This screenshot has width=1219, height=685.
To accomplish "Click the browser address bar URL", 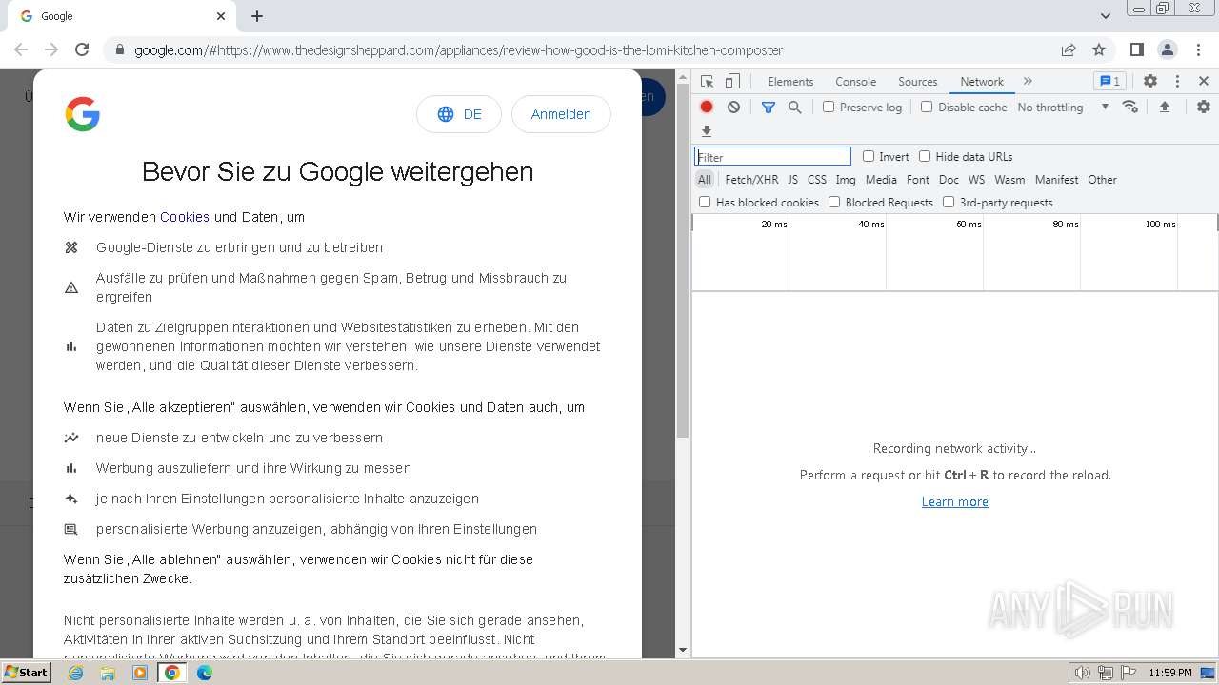I will point(459,49).
